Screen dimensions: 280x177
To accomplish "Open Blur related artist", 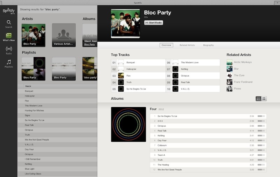I will pos(236,69).
